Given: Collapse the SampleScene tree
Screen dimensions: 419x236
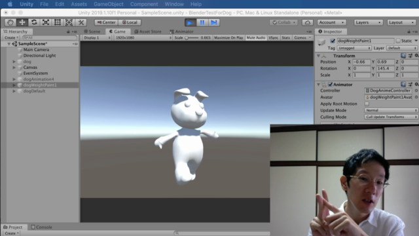Looking at the screenshot, I should tap(9, 44).
